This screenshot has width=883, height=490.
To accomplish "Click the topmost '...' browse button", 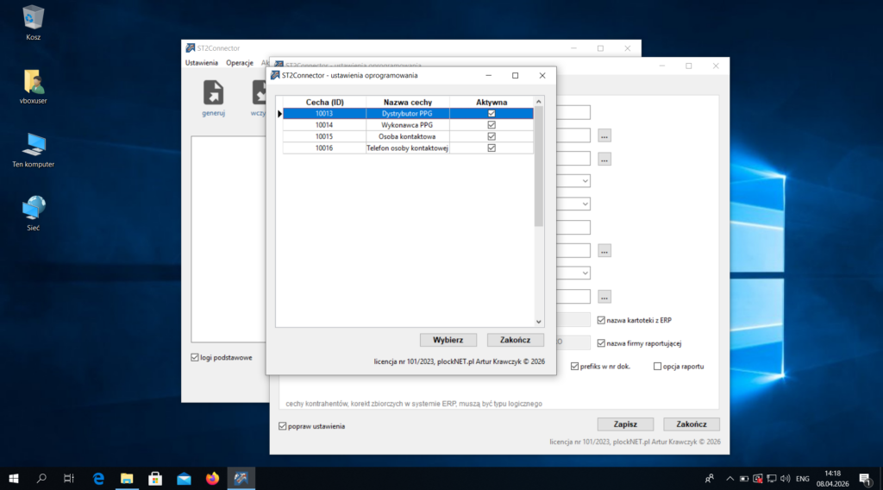I will click(604, 135).
